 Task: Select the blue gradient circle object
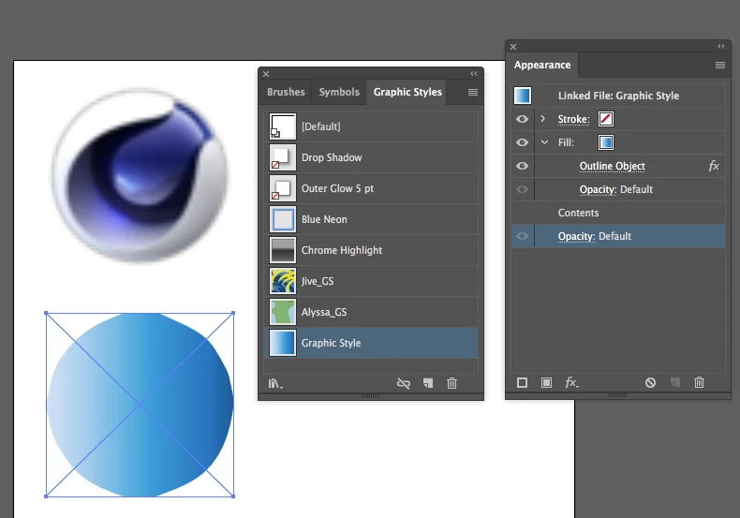[140, 405]
